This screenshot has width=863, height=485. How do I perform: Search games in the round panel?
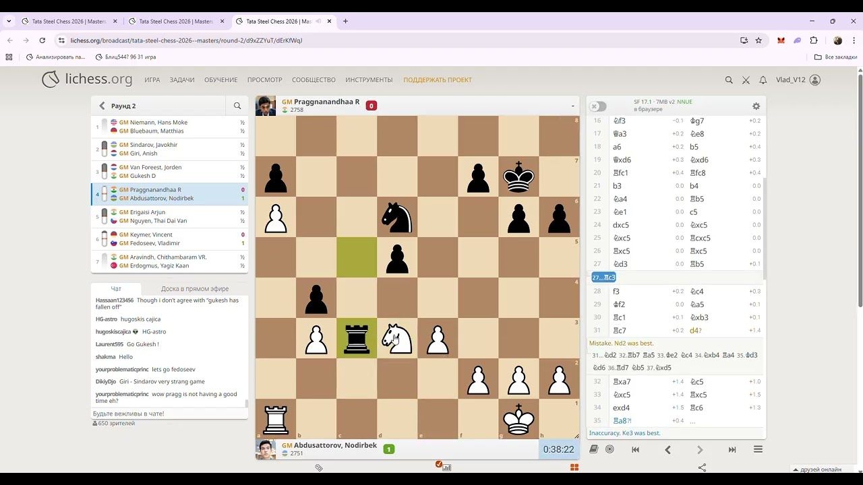point(237,106)
